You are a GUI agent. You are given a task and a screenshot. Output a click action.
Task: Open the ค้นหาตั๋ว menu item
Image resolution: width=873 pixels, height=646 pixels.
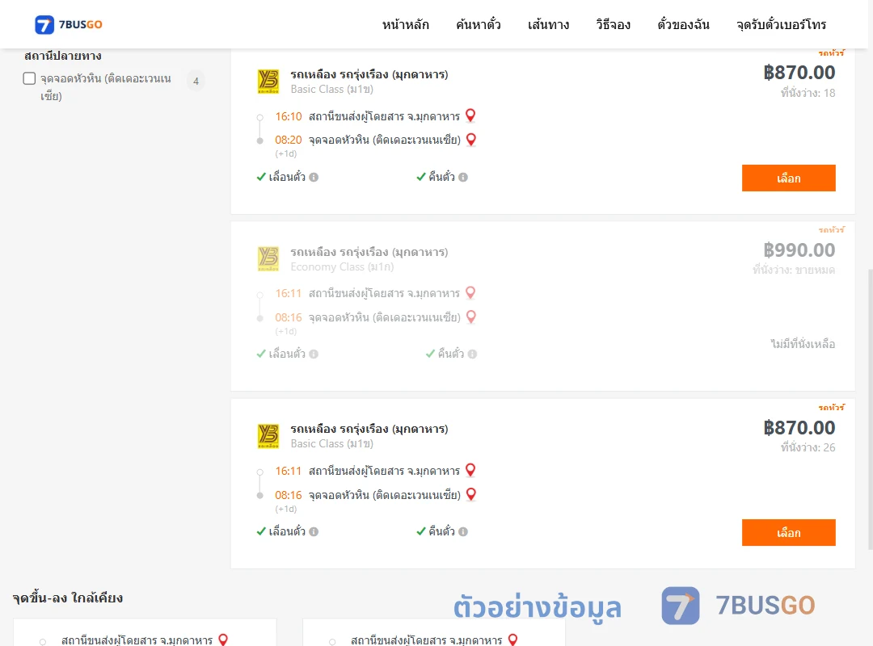pos(479,24)
